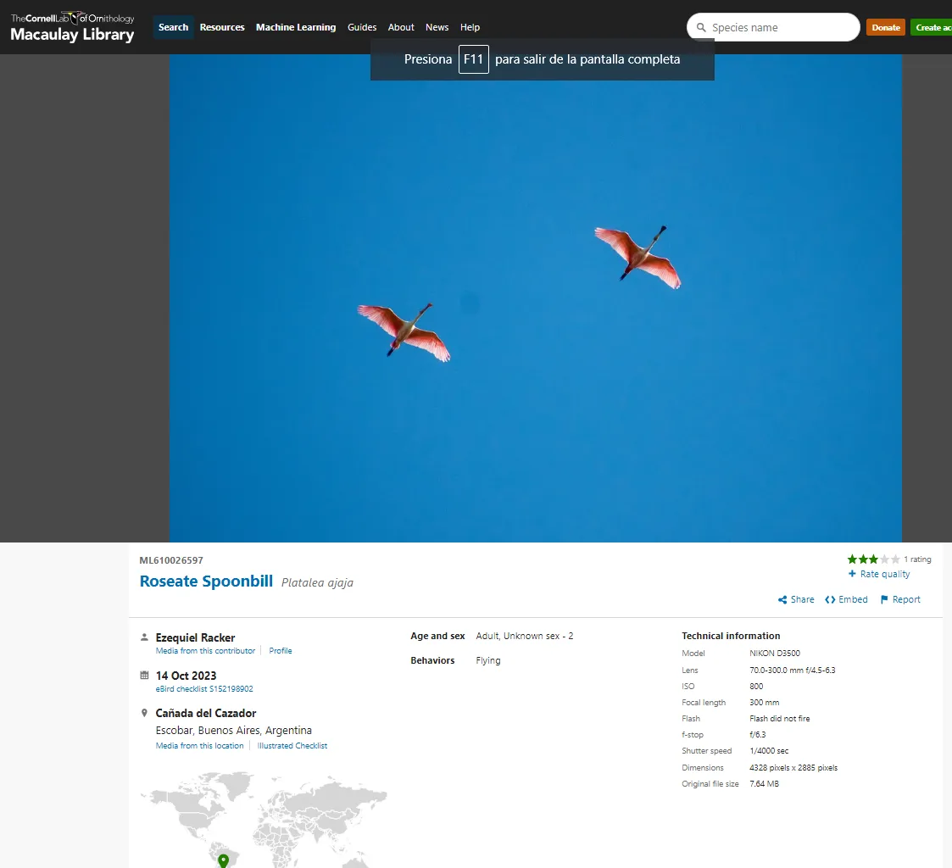The height and width of the screenshot is (868, 952).
Task: Click the spoonbill photo to enlarge
Action: tap(535, 297)
